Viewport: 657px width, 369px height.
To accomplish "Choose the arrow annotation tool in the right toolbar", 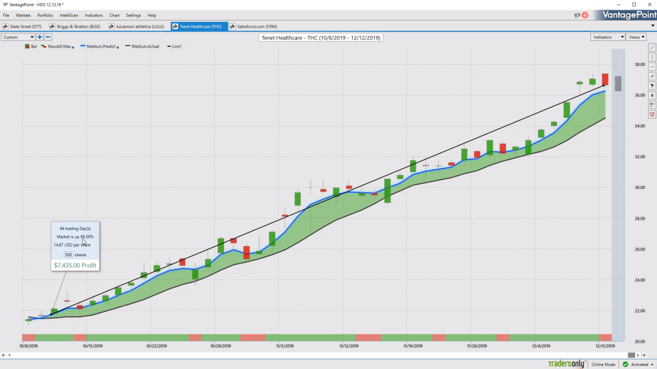I will point(652,86).
